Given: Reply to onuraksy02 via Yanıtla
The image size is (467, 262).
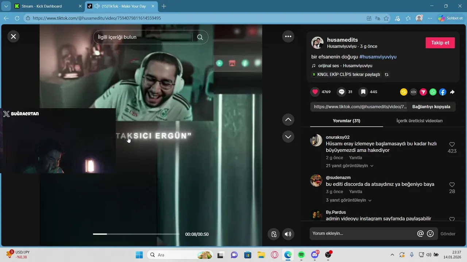Looking at the screenshot, I should (355, 158).
